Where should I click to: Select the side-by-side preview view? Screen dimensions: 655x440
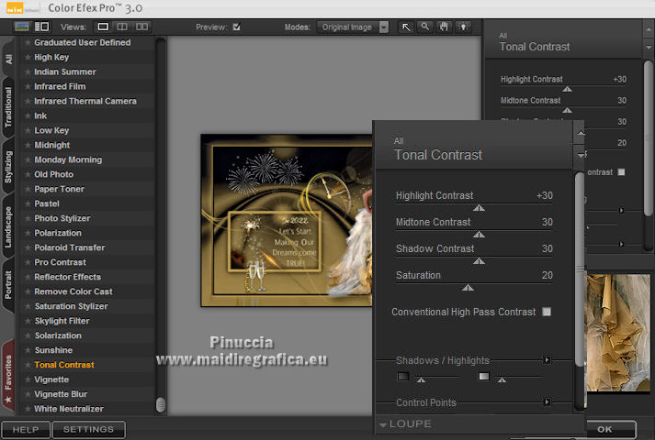pyautogui.click(x=141, y=27)
